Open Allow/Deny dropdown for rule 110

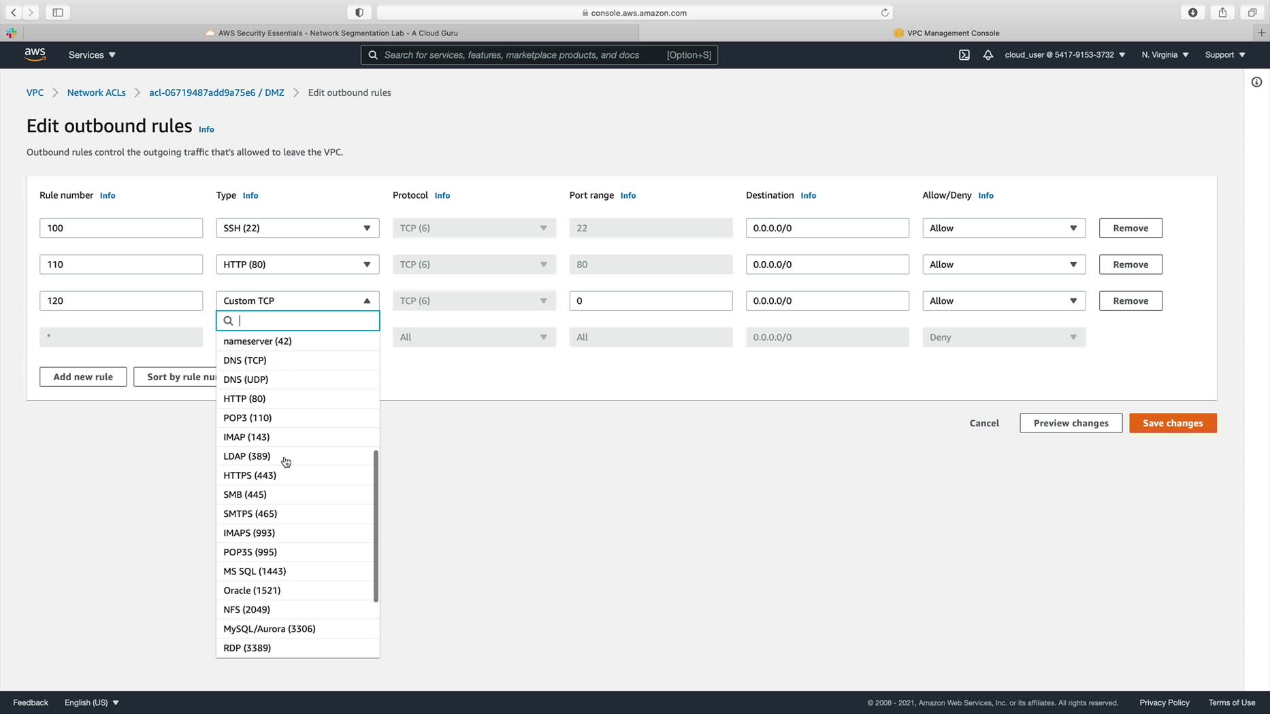[x=1004, y=265]
